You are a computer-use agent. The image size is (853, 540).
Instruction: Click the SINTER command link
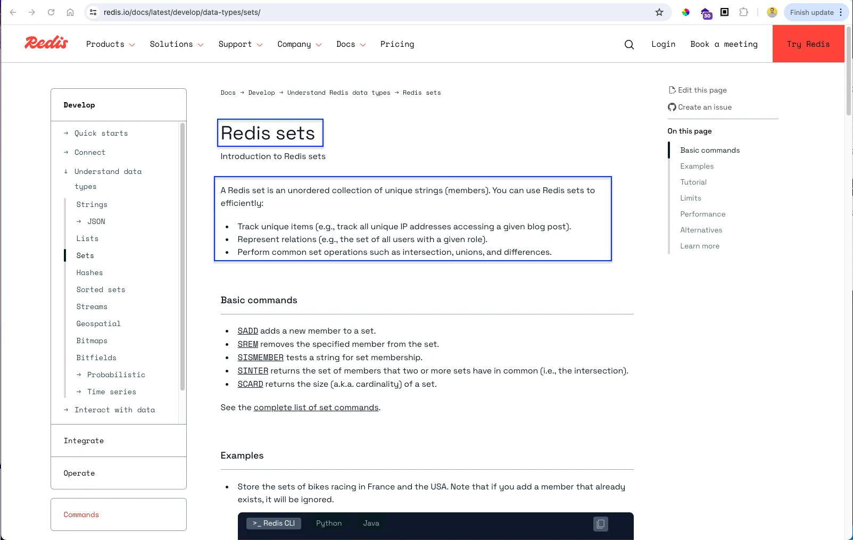(253, 371)
